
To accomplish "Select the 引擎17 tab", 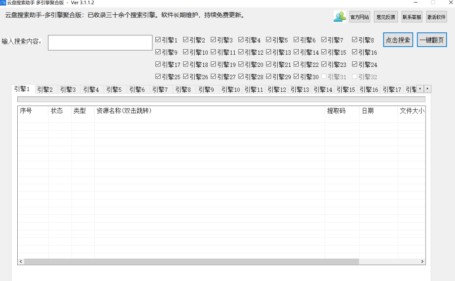I will pos(392,90).
